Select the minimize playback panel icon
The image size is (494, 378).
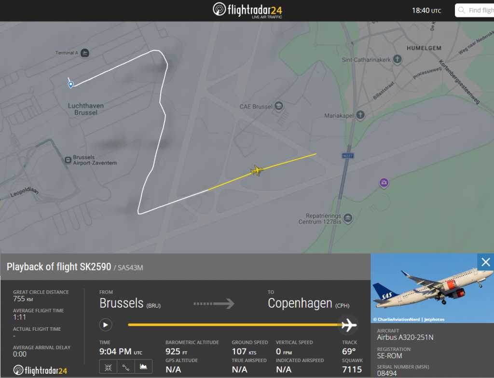108,366
